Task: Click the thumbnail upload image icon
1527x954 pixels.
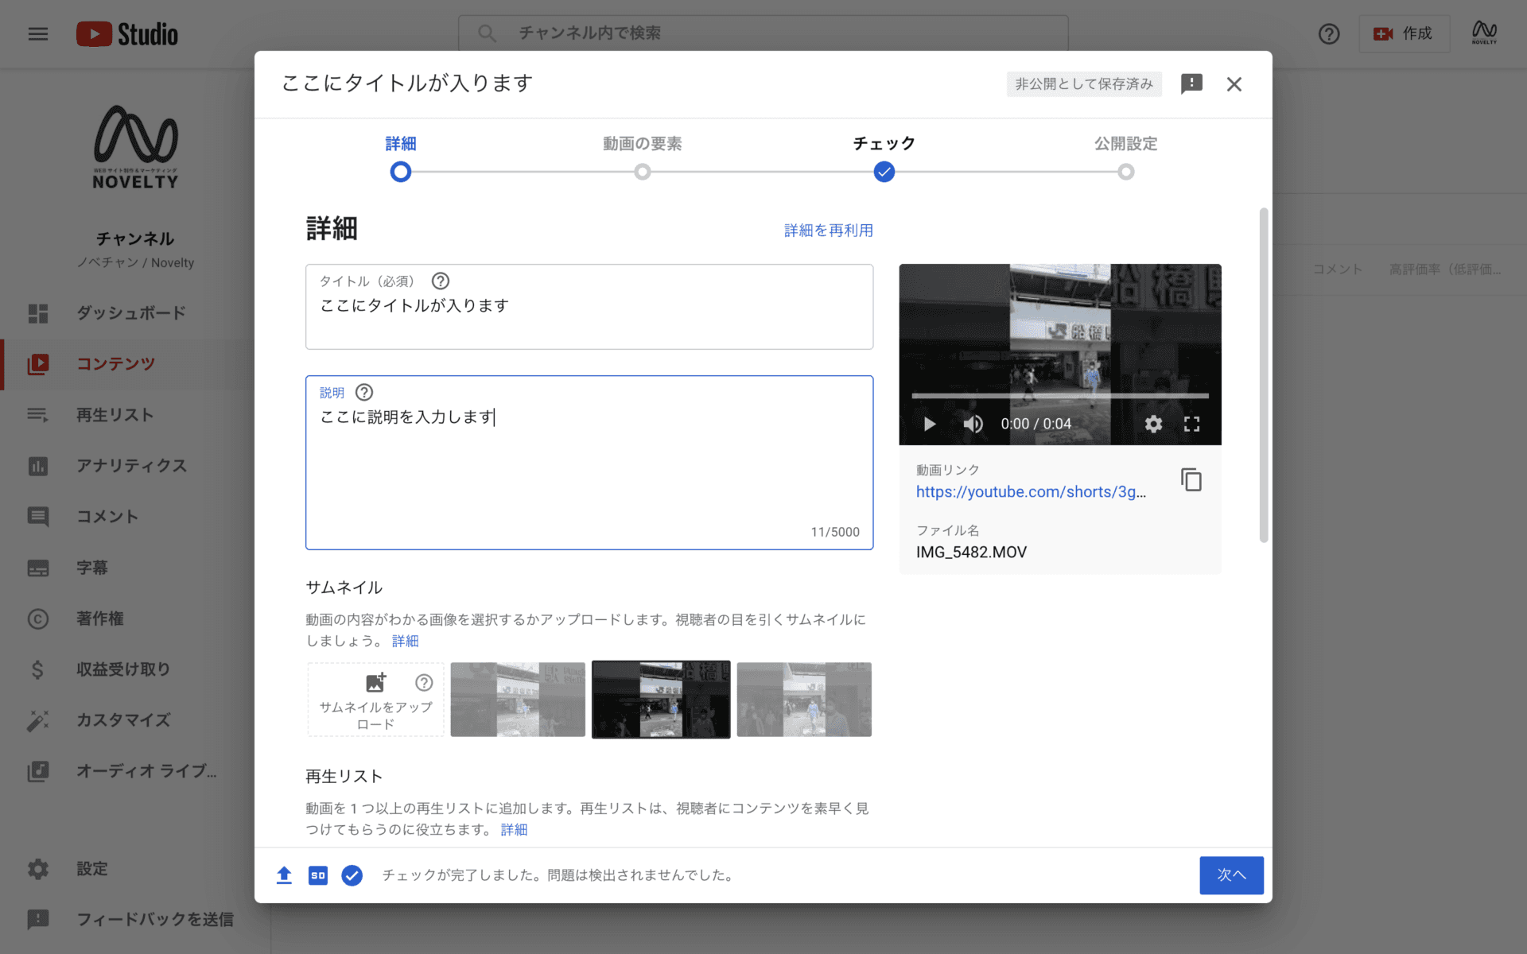Action: click(375, 683)
